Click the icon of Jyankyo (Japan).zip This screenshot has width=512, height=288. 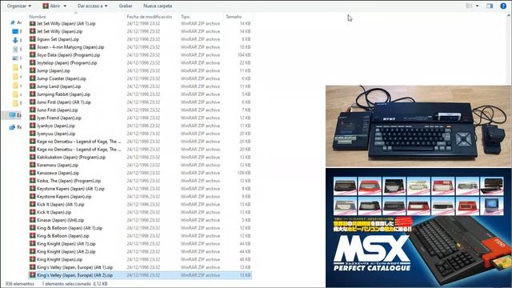coord(32,126)
